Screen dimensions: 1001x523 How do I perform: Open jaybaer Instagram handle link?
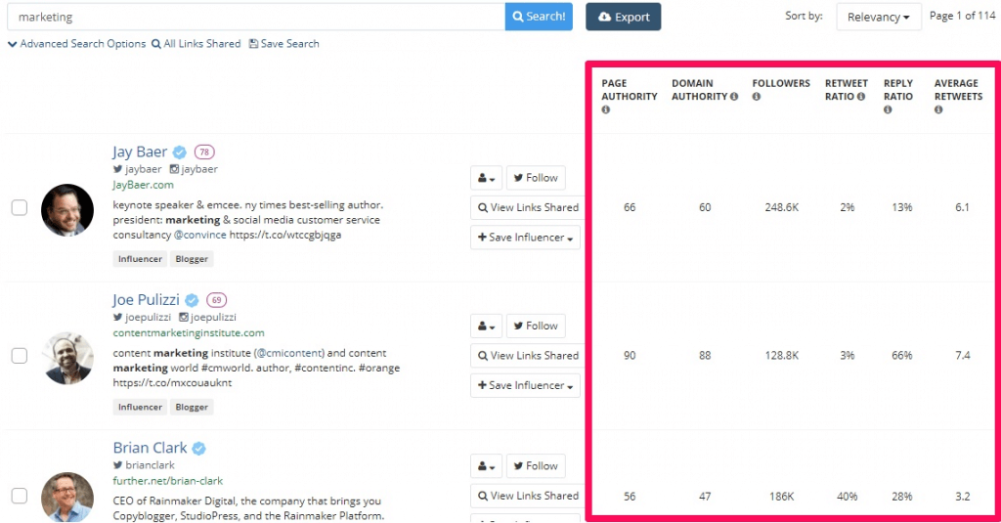click(x=194, y=169)
